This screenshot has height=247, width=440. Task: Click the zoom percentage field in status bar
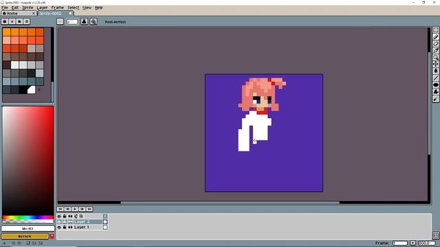coord(426,243)
